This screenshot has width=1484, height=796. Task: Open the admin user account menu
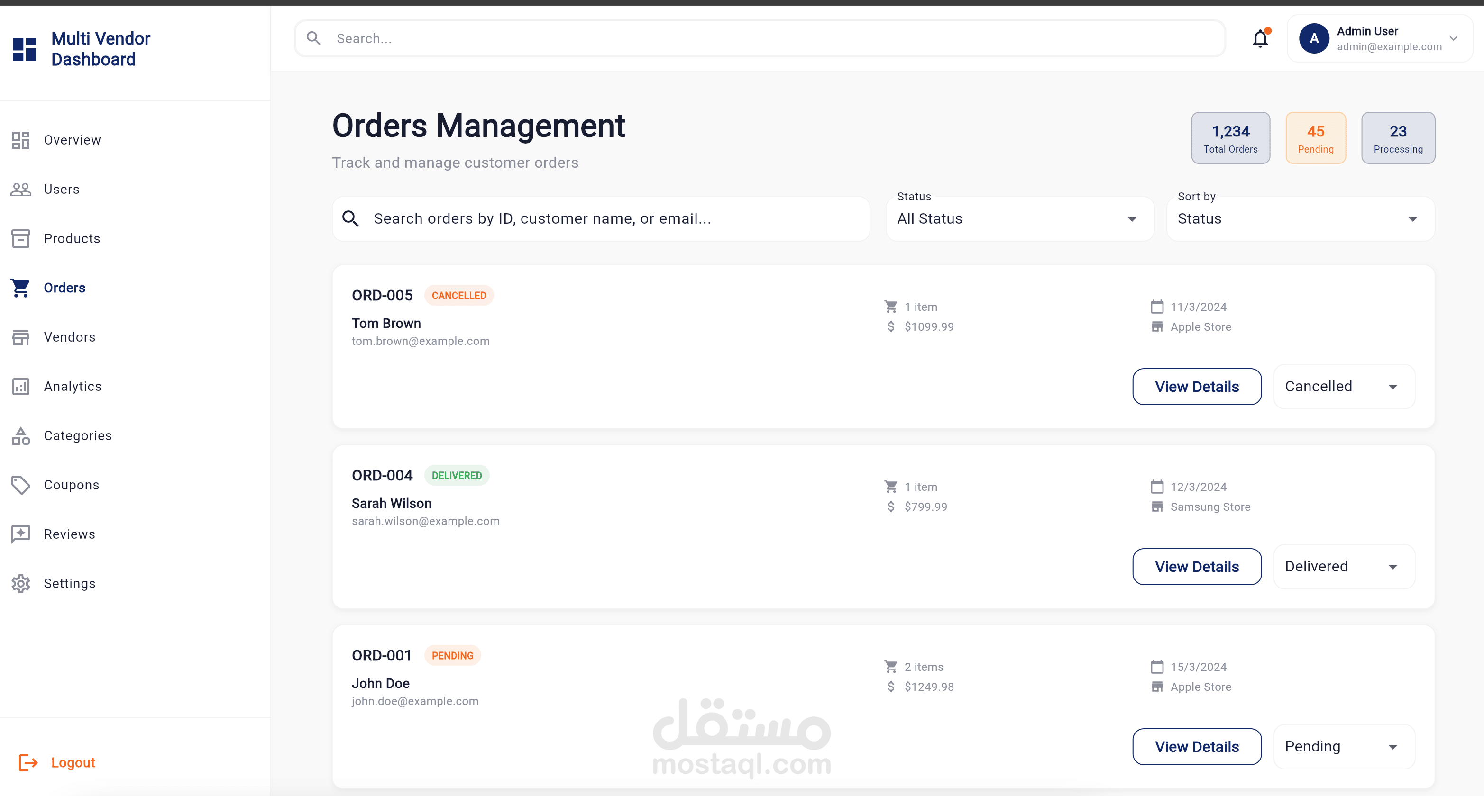(1380, 38)
